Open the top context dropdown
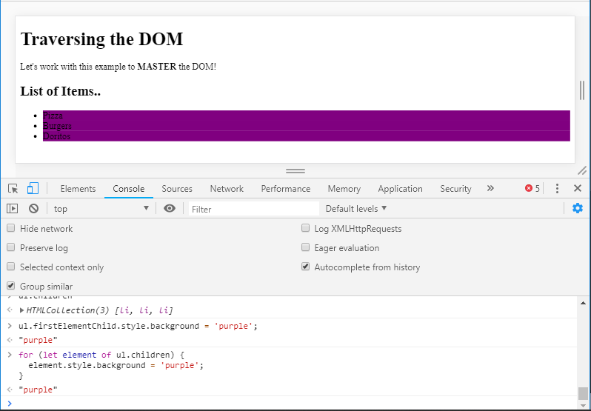Image resolution: width=591 pixels, height=411 pixels. point(101,208)
